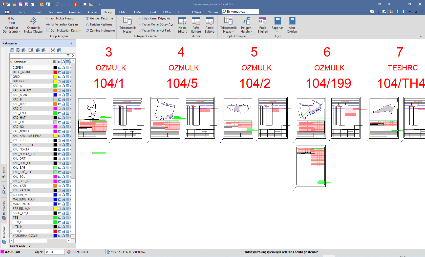
Task: Collapse the ribbon with chevron
Action: (x=421, y=36)
